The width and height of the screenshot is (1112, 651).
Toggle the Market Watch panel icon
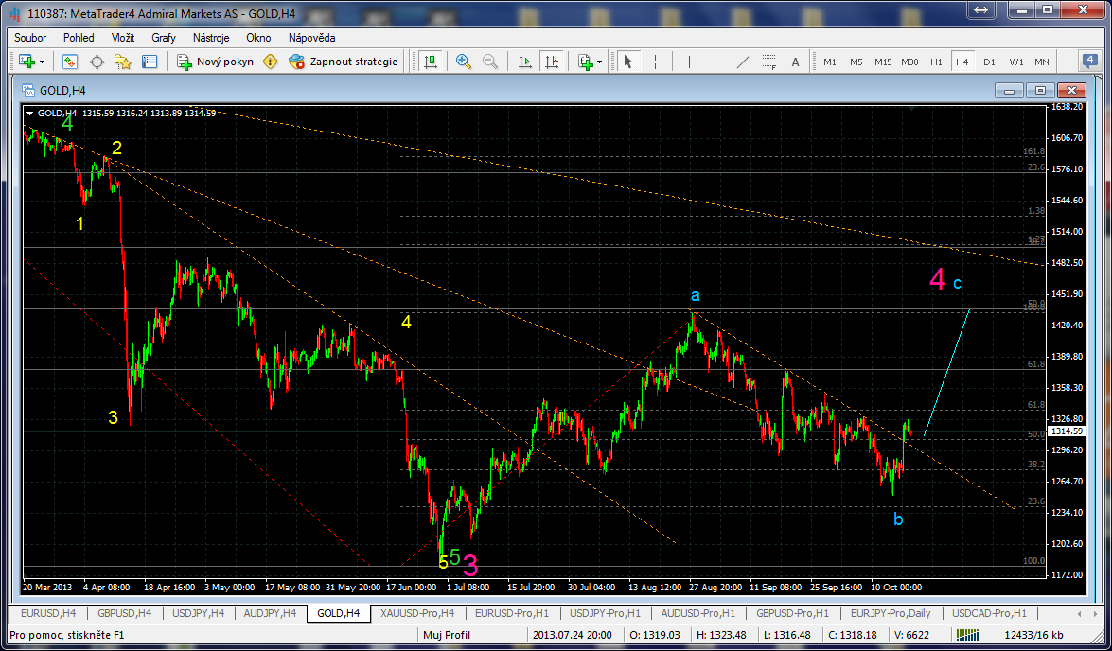click(x=70, y=62)
